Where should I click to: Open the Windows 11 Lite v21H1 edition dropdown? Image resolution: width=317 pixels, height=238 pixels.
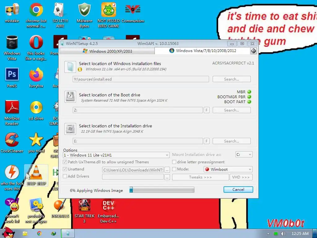[116, 155]
